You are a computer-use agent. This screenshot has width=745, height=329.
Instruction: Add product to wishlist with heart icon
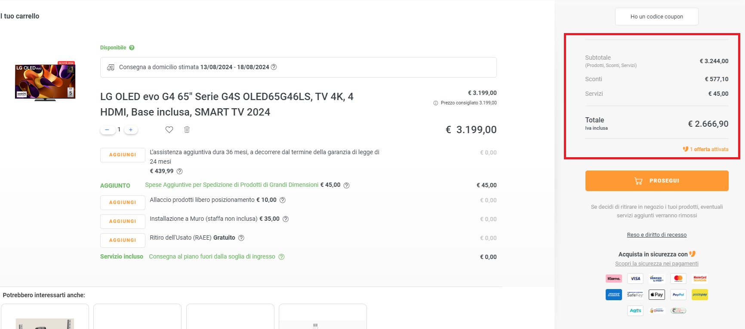[169, 130]
